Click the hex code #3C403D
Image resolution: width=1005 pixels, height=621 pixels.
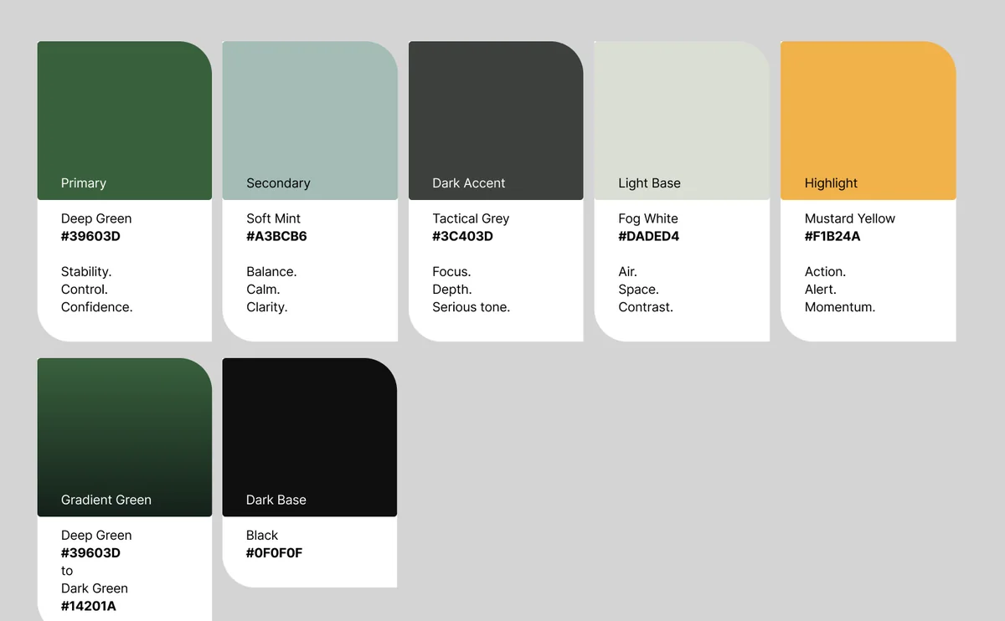pyautogui.click(x=462, y=236)
